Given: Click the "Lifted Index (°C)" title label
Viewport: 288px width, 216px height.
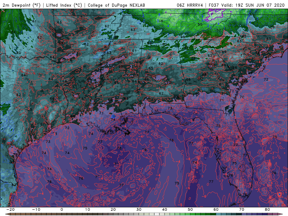Looking at the screenshot, I should click(64, 5).
